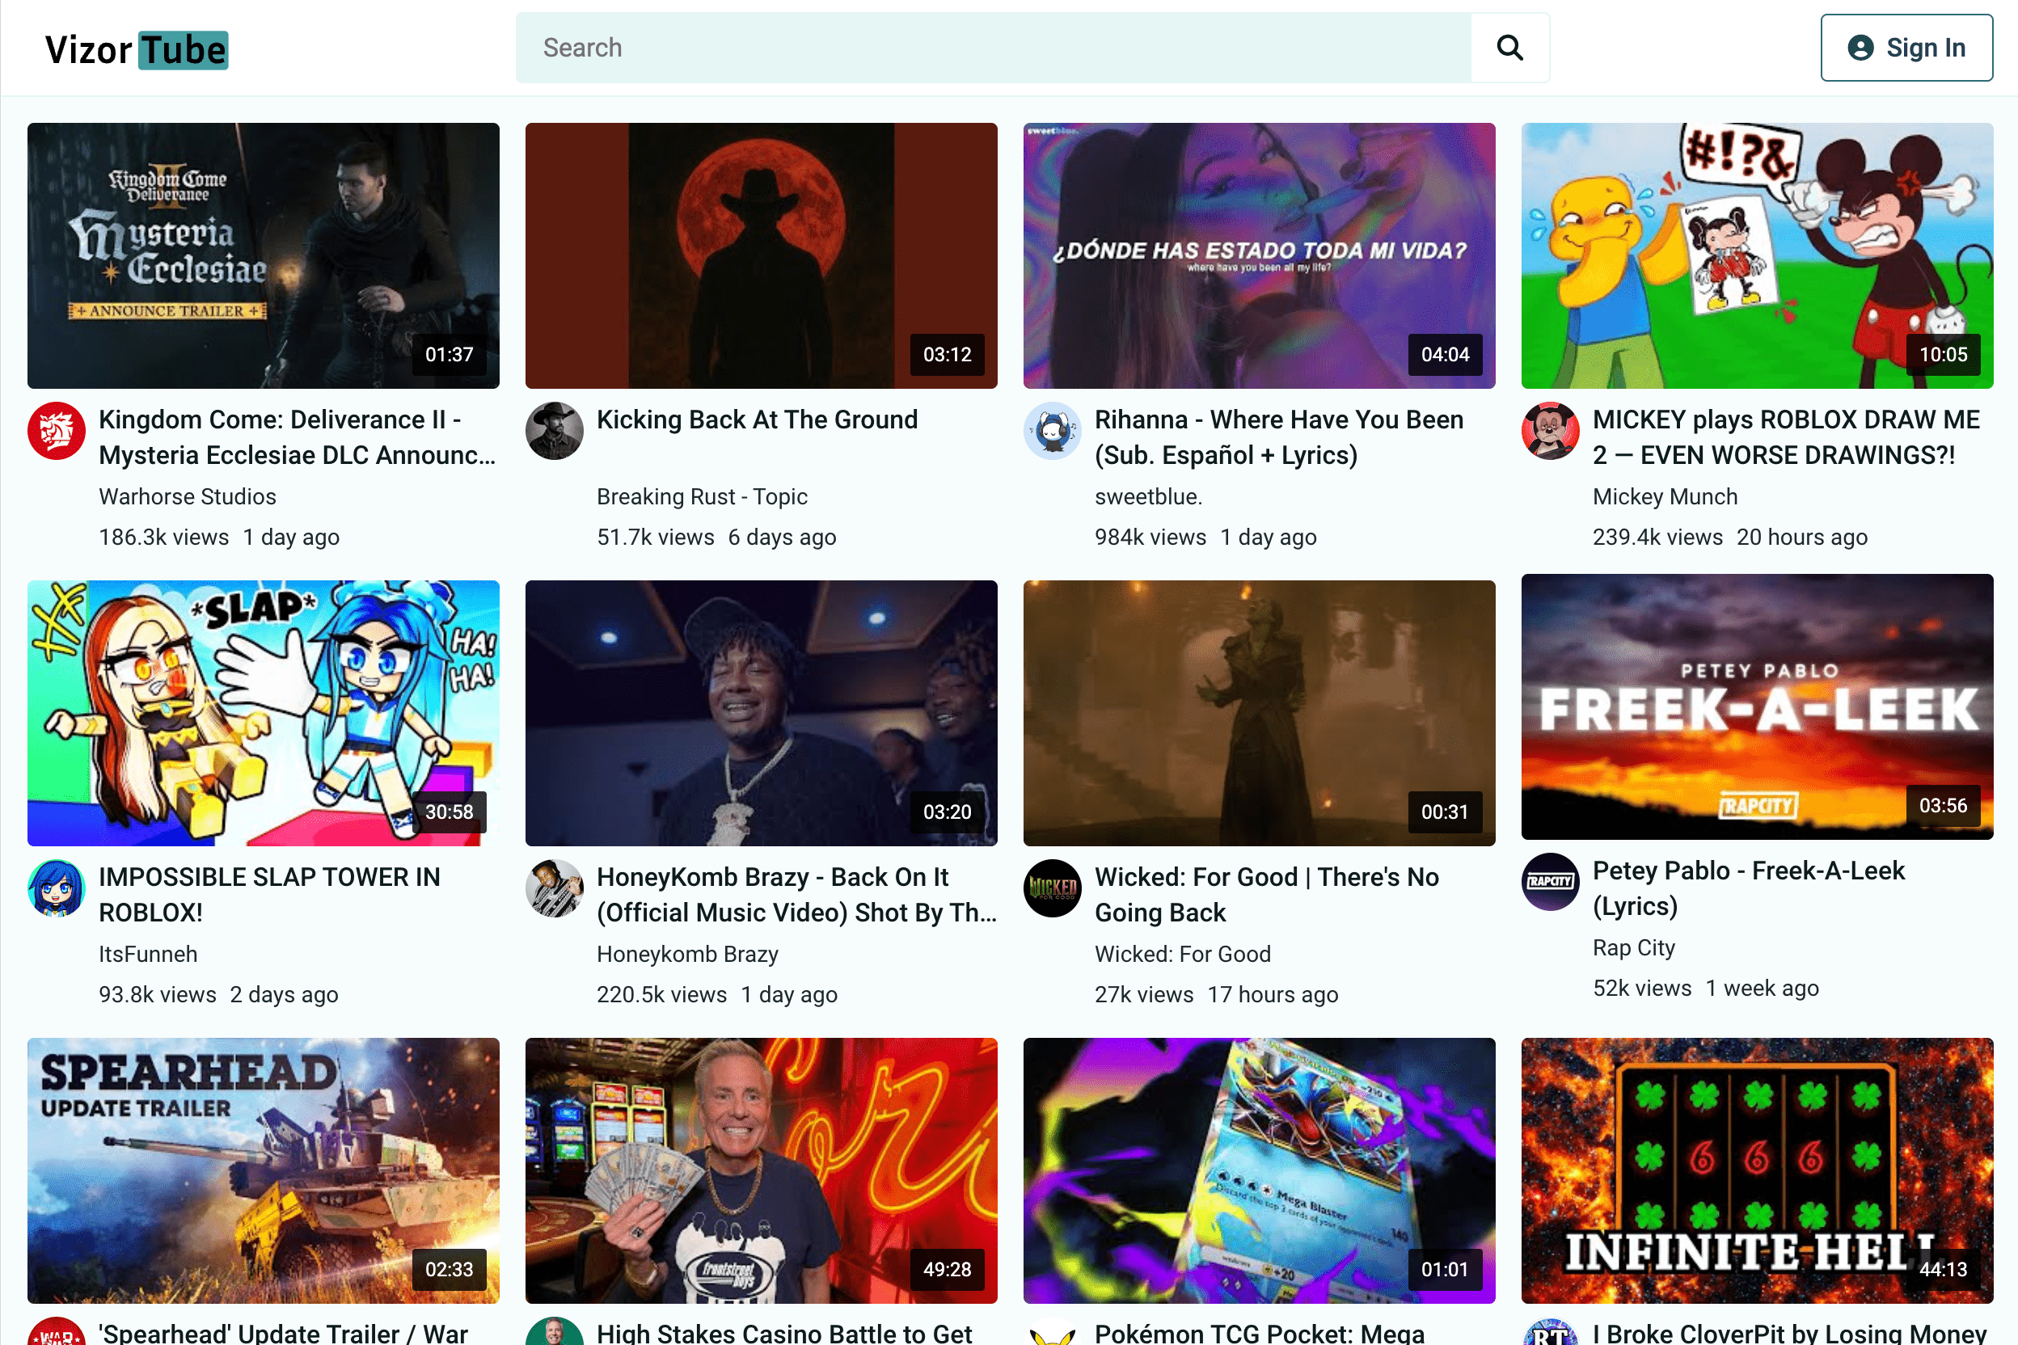
Task: Click the ItsFunneh channel avatar
Action: tap(56, 888)
